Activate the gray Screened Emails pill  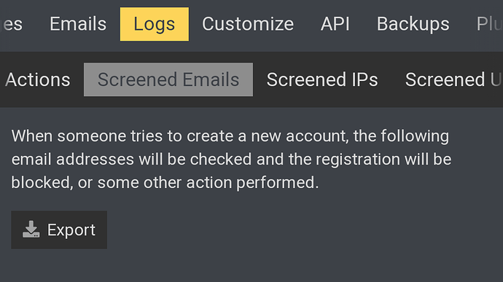[168, 79]
